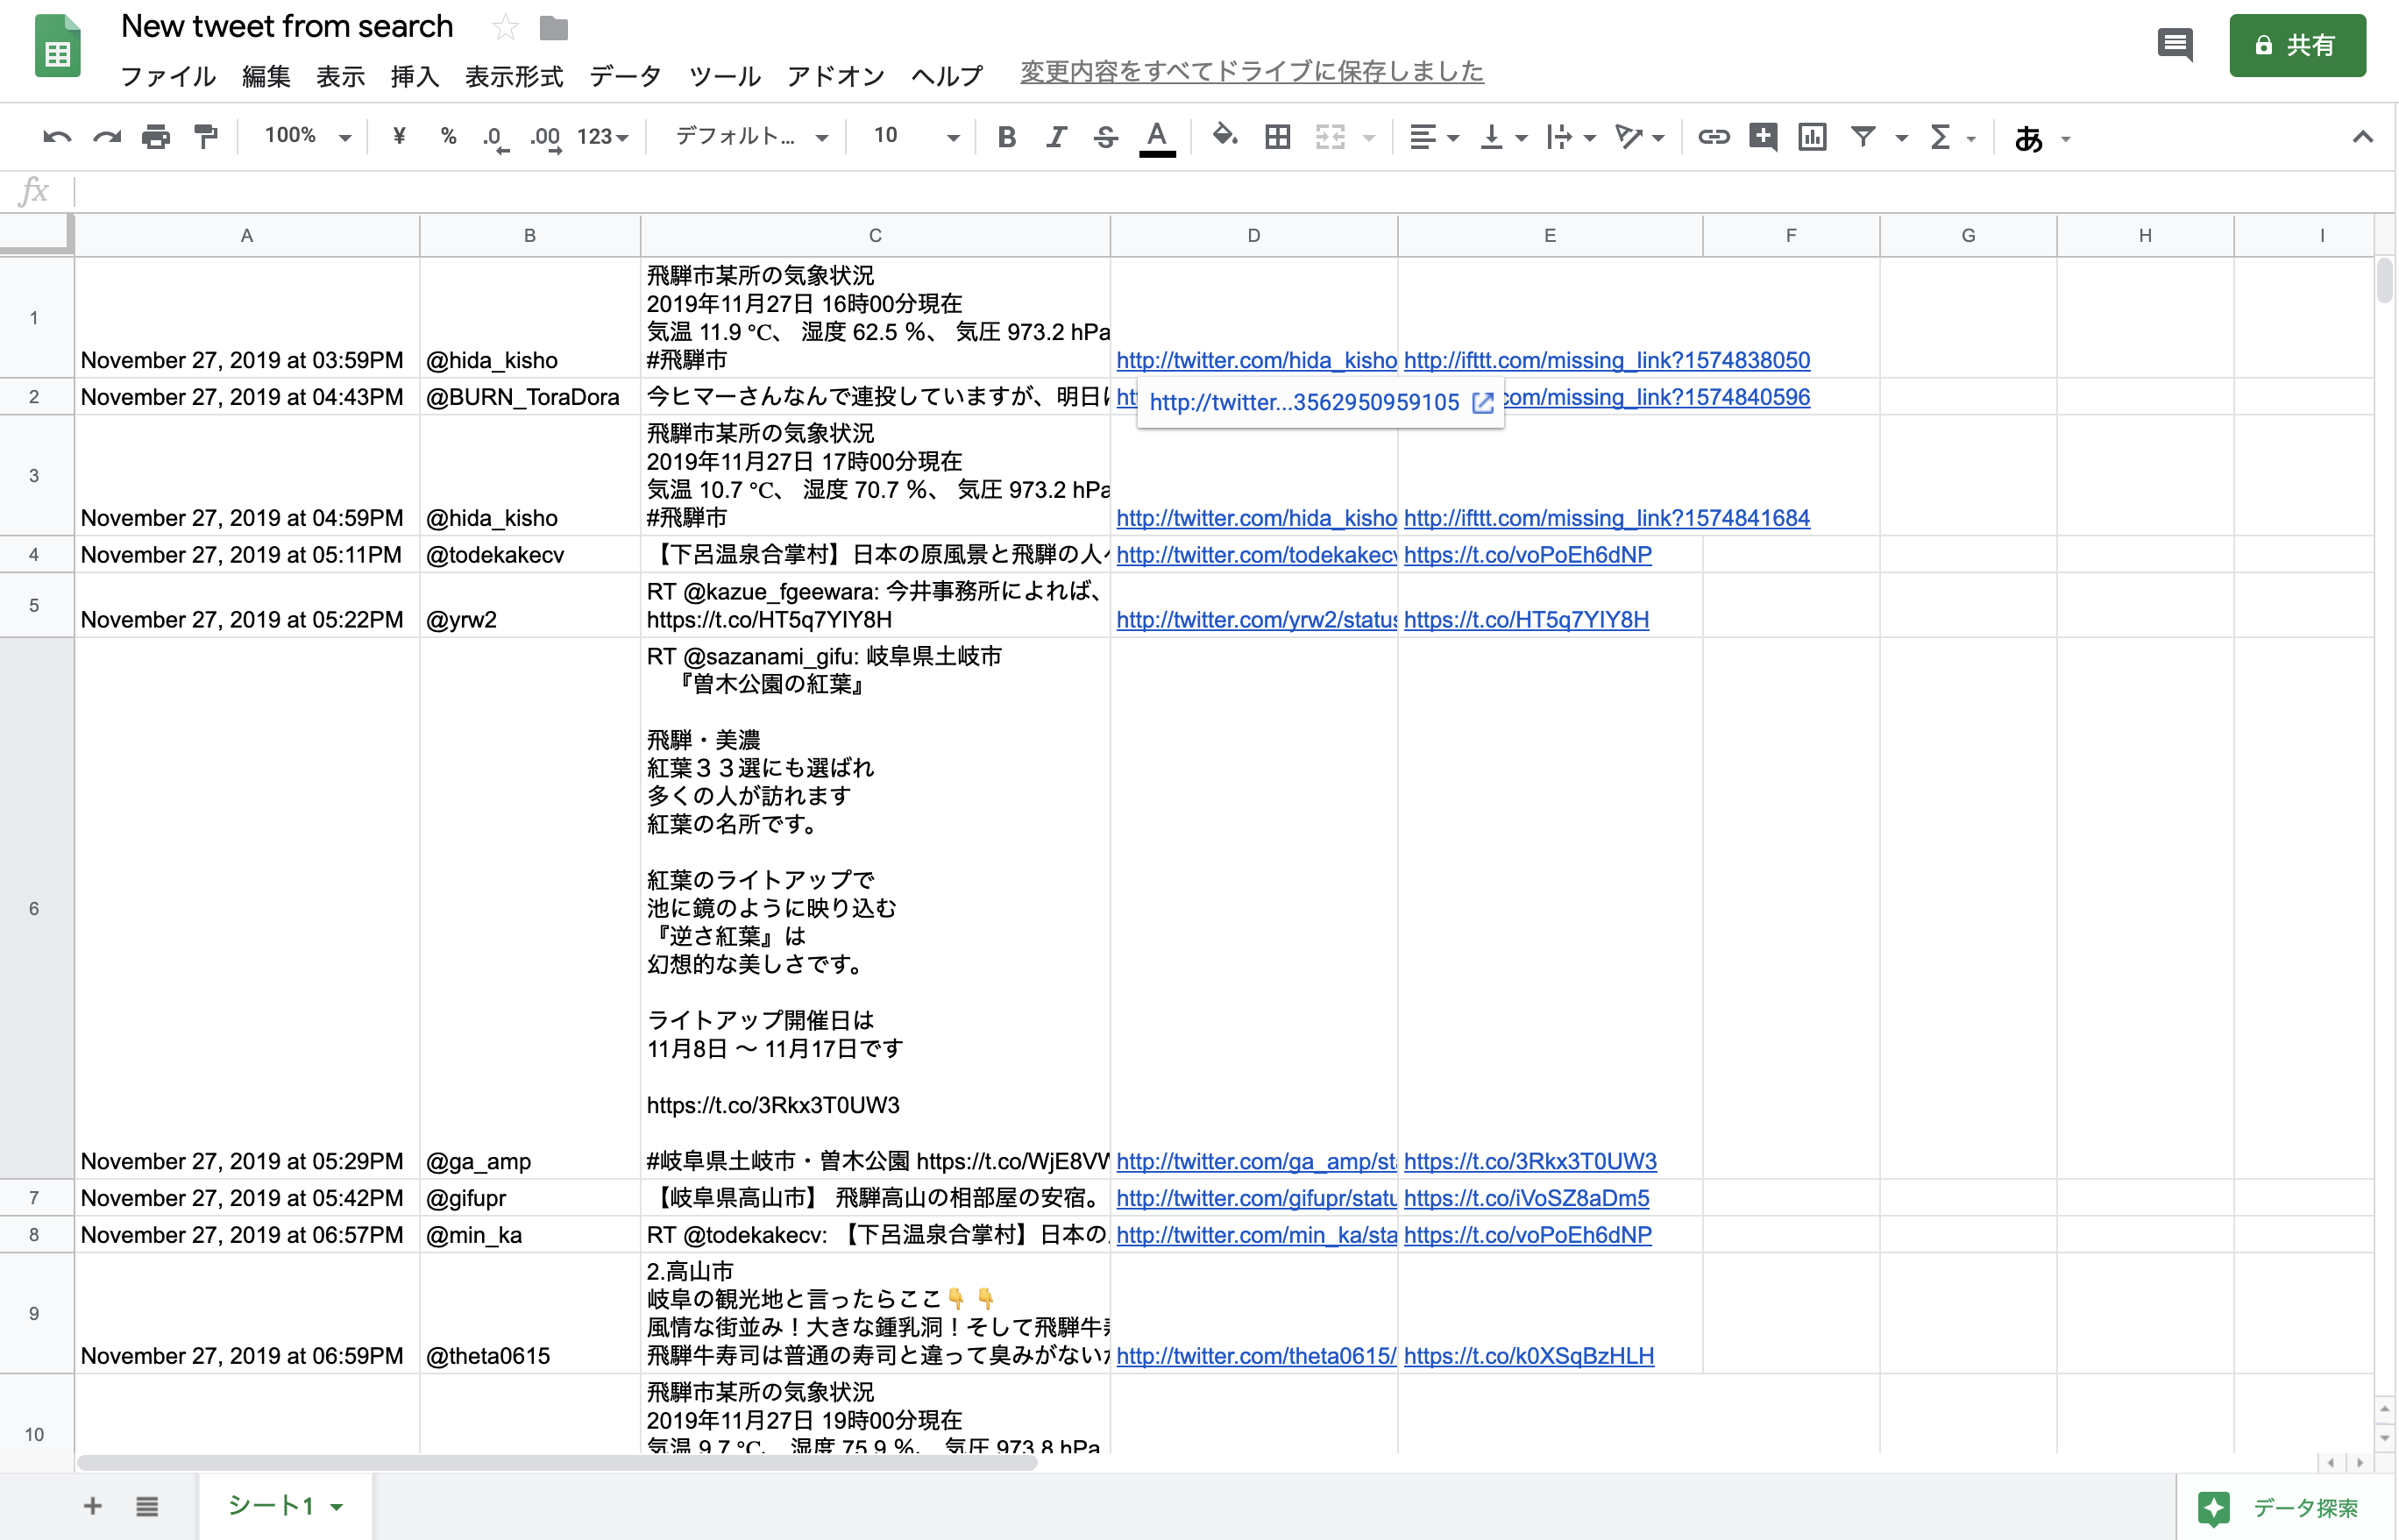Open the all sheets list icon

[x=147, y=1506]
